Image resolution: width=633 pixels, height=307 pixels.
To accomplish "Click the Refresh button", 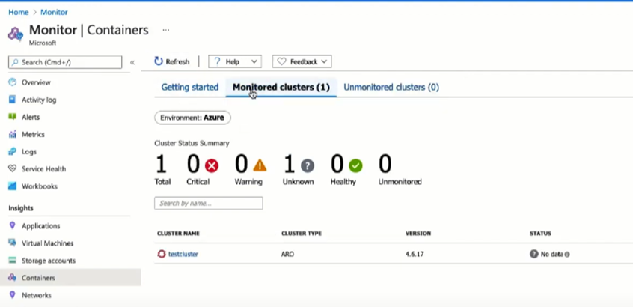I will 171,61.
